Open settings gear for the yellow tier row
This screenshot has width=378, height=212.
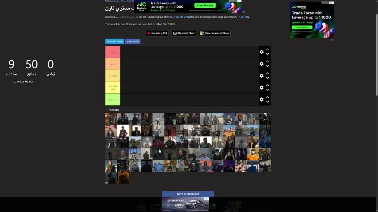pos(261,88)
